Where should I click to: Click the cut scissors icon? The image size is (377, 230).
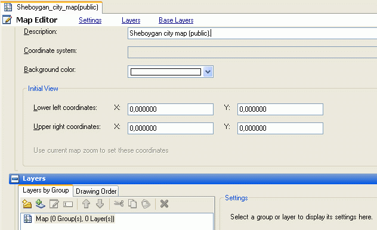(x=119, y=204)
